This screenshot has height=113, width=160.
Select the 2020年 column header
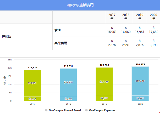[153, 17]
